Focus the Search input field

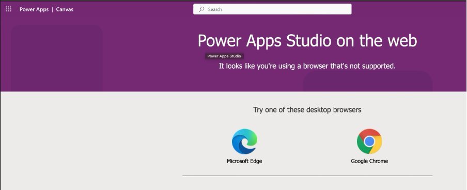point(272,9)
